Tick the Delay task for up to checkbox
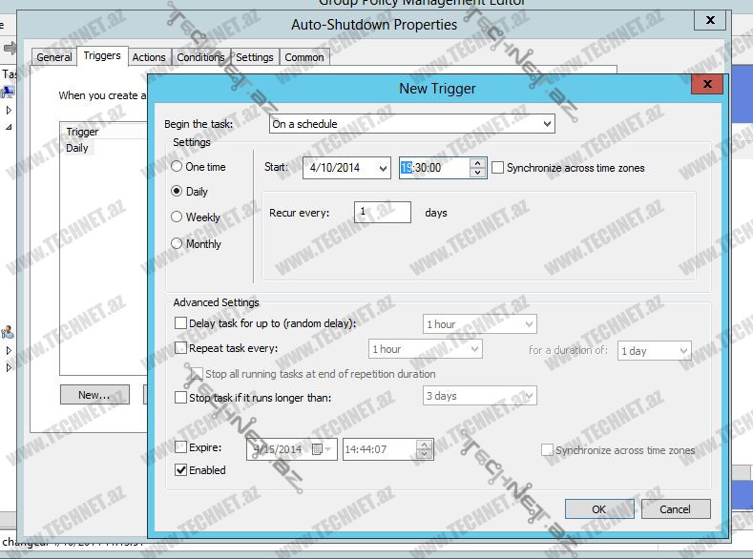The image size is (753, 559). (x=181, y=324)
